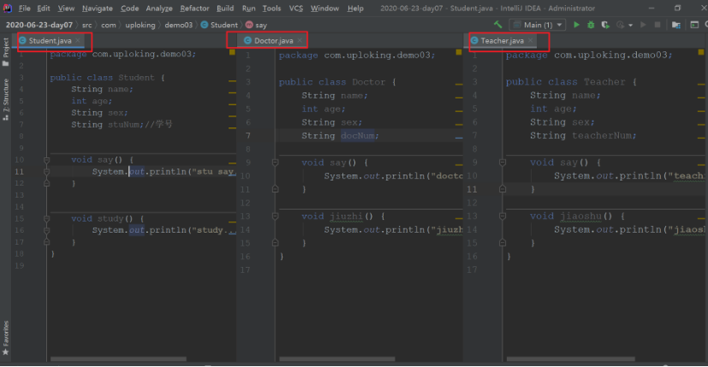Click line number 11 in Student.java gutter
This screenshot has height=367, width=708.
(x=19, y=172)
